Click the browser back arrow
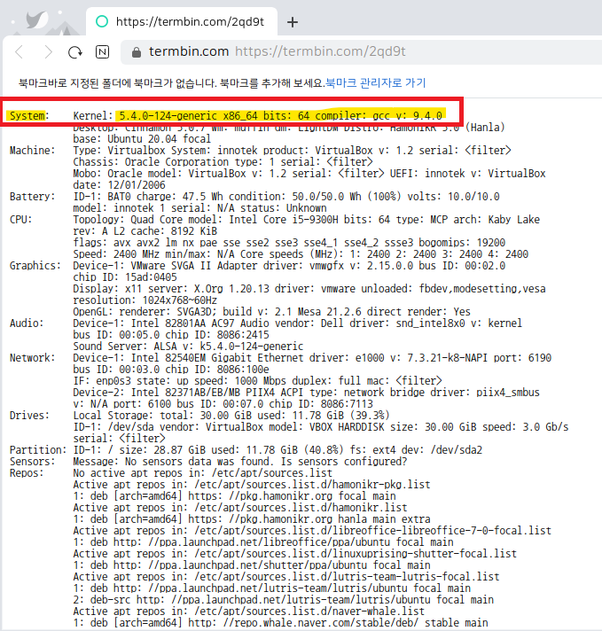This screenshot has width=602, height=631. point(19,52)
